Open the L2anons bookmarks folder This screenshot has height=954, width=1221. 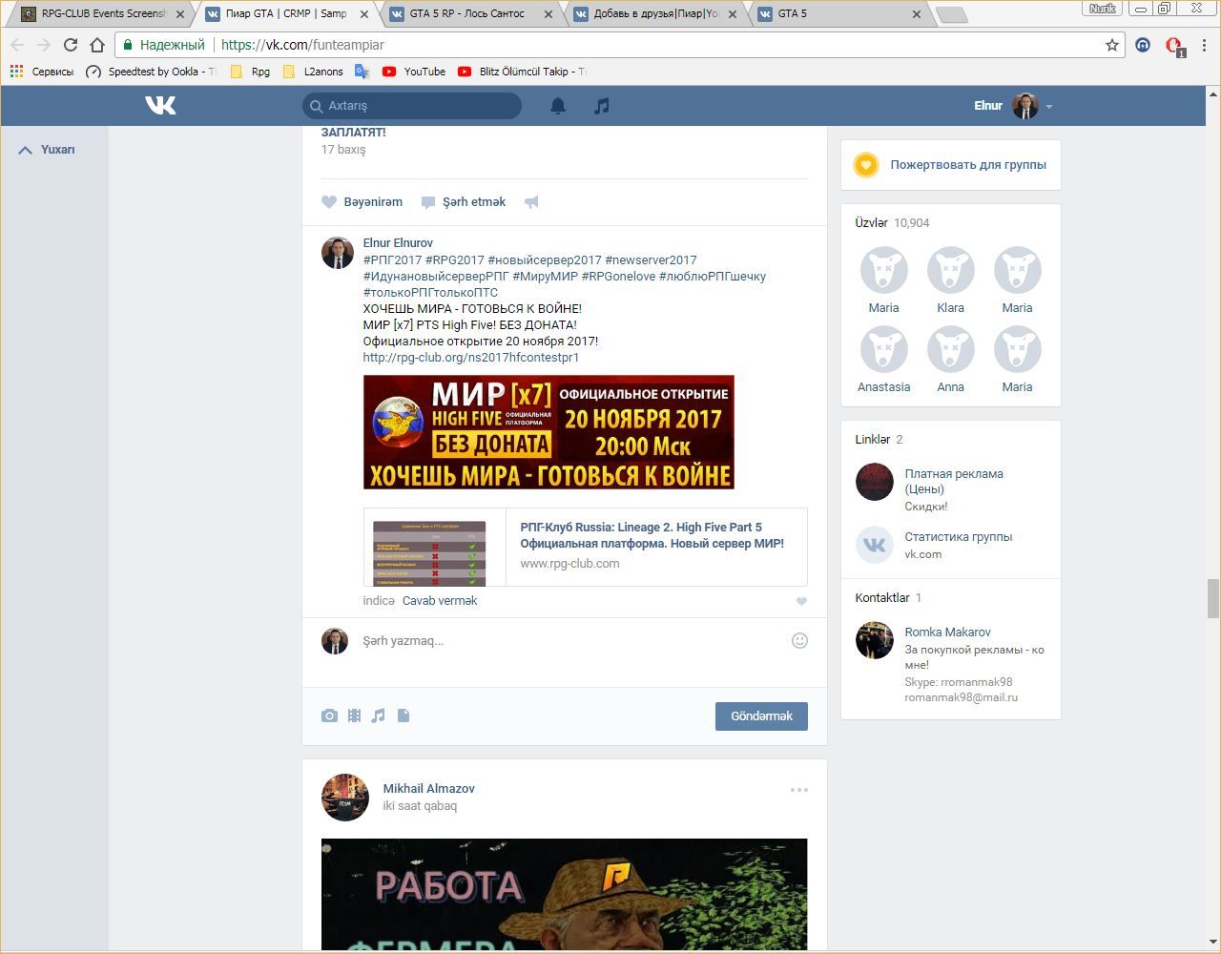[x=313, y=72]
